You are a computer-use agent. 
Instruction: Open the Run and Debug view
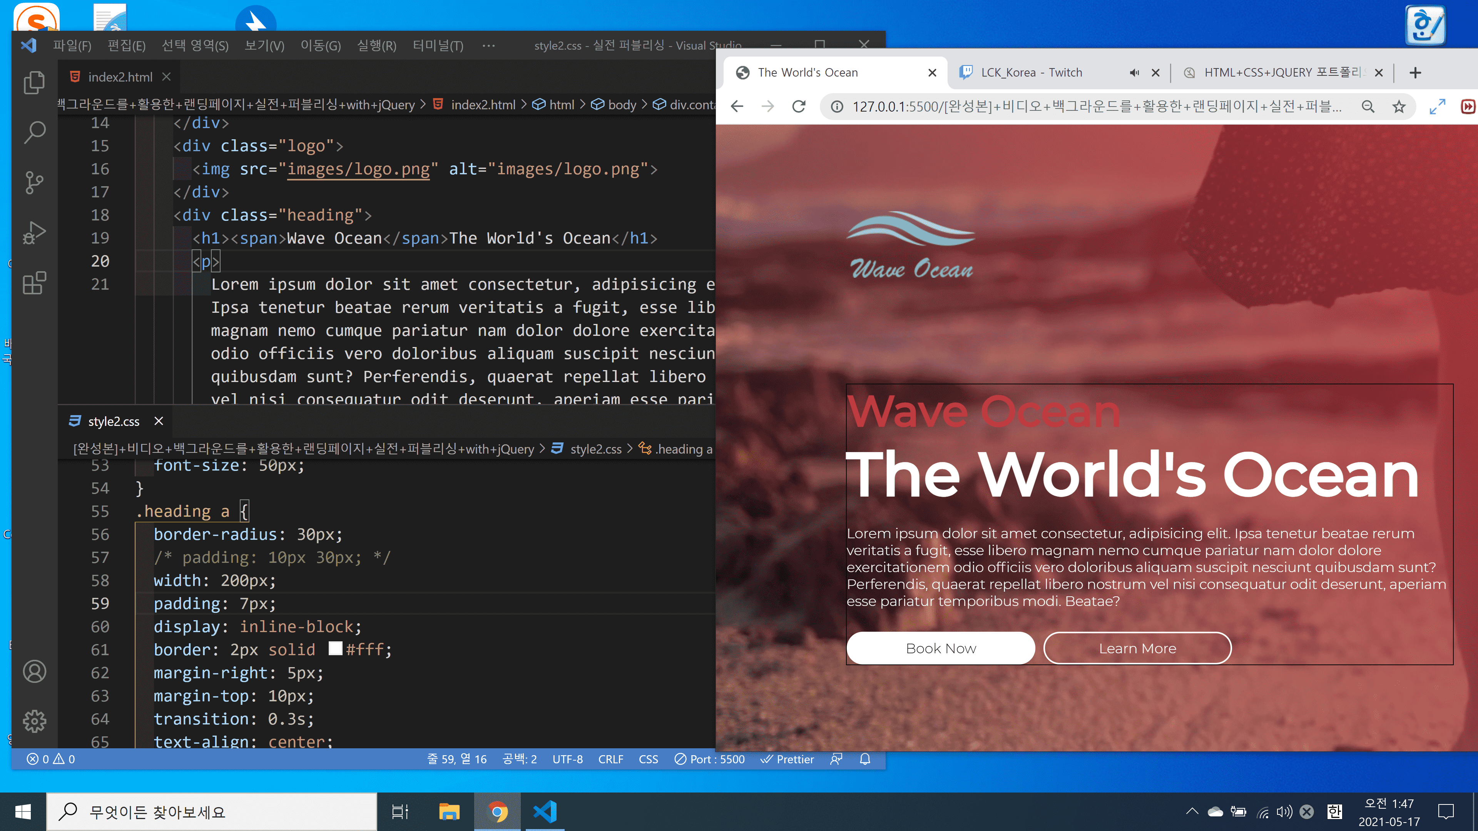34,233
